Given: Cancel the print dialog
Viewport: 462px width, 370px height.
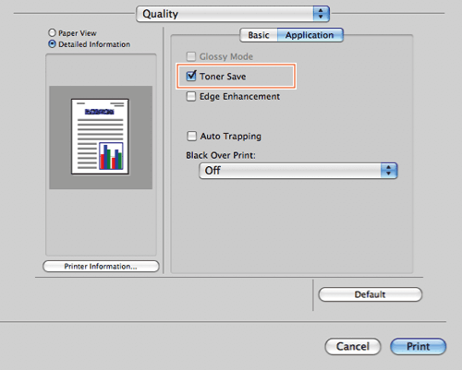Looking at the screenshot, I should point(353,347).
